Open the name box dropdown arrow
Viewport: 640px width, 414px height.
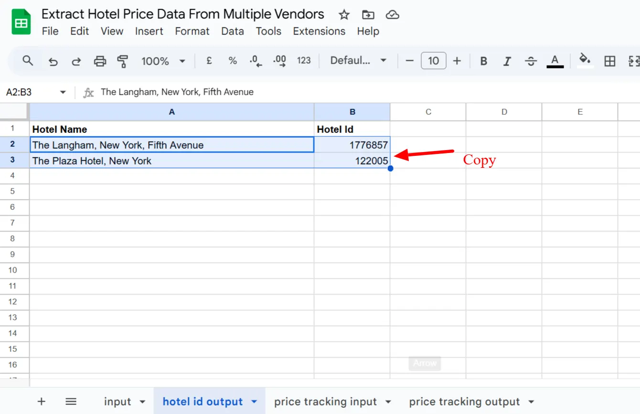point(63,92)
